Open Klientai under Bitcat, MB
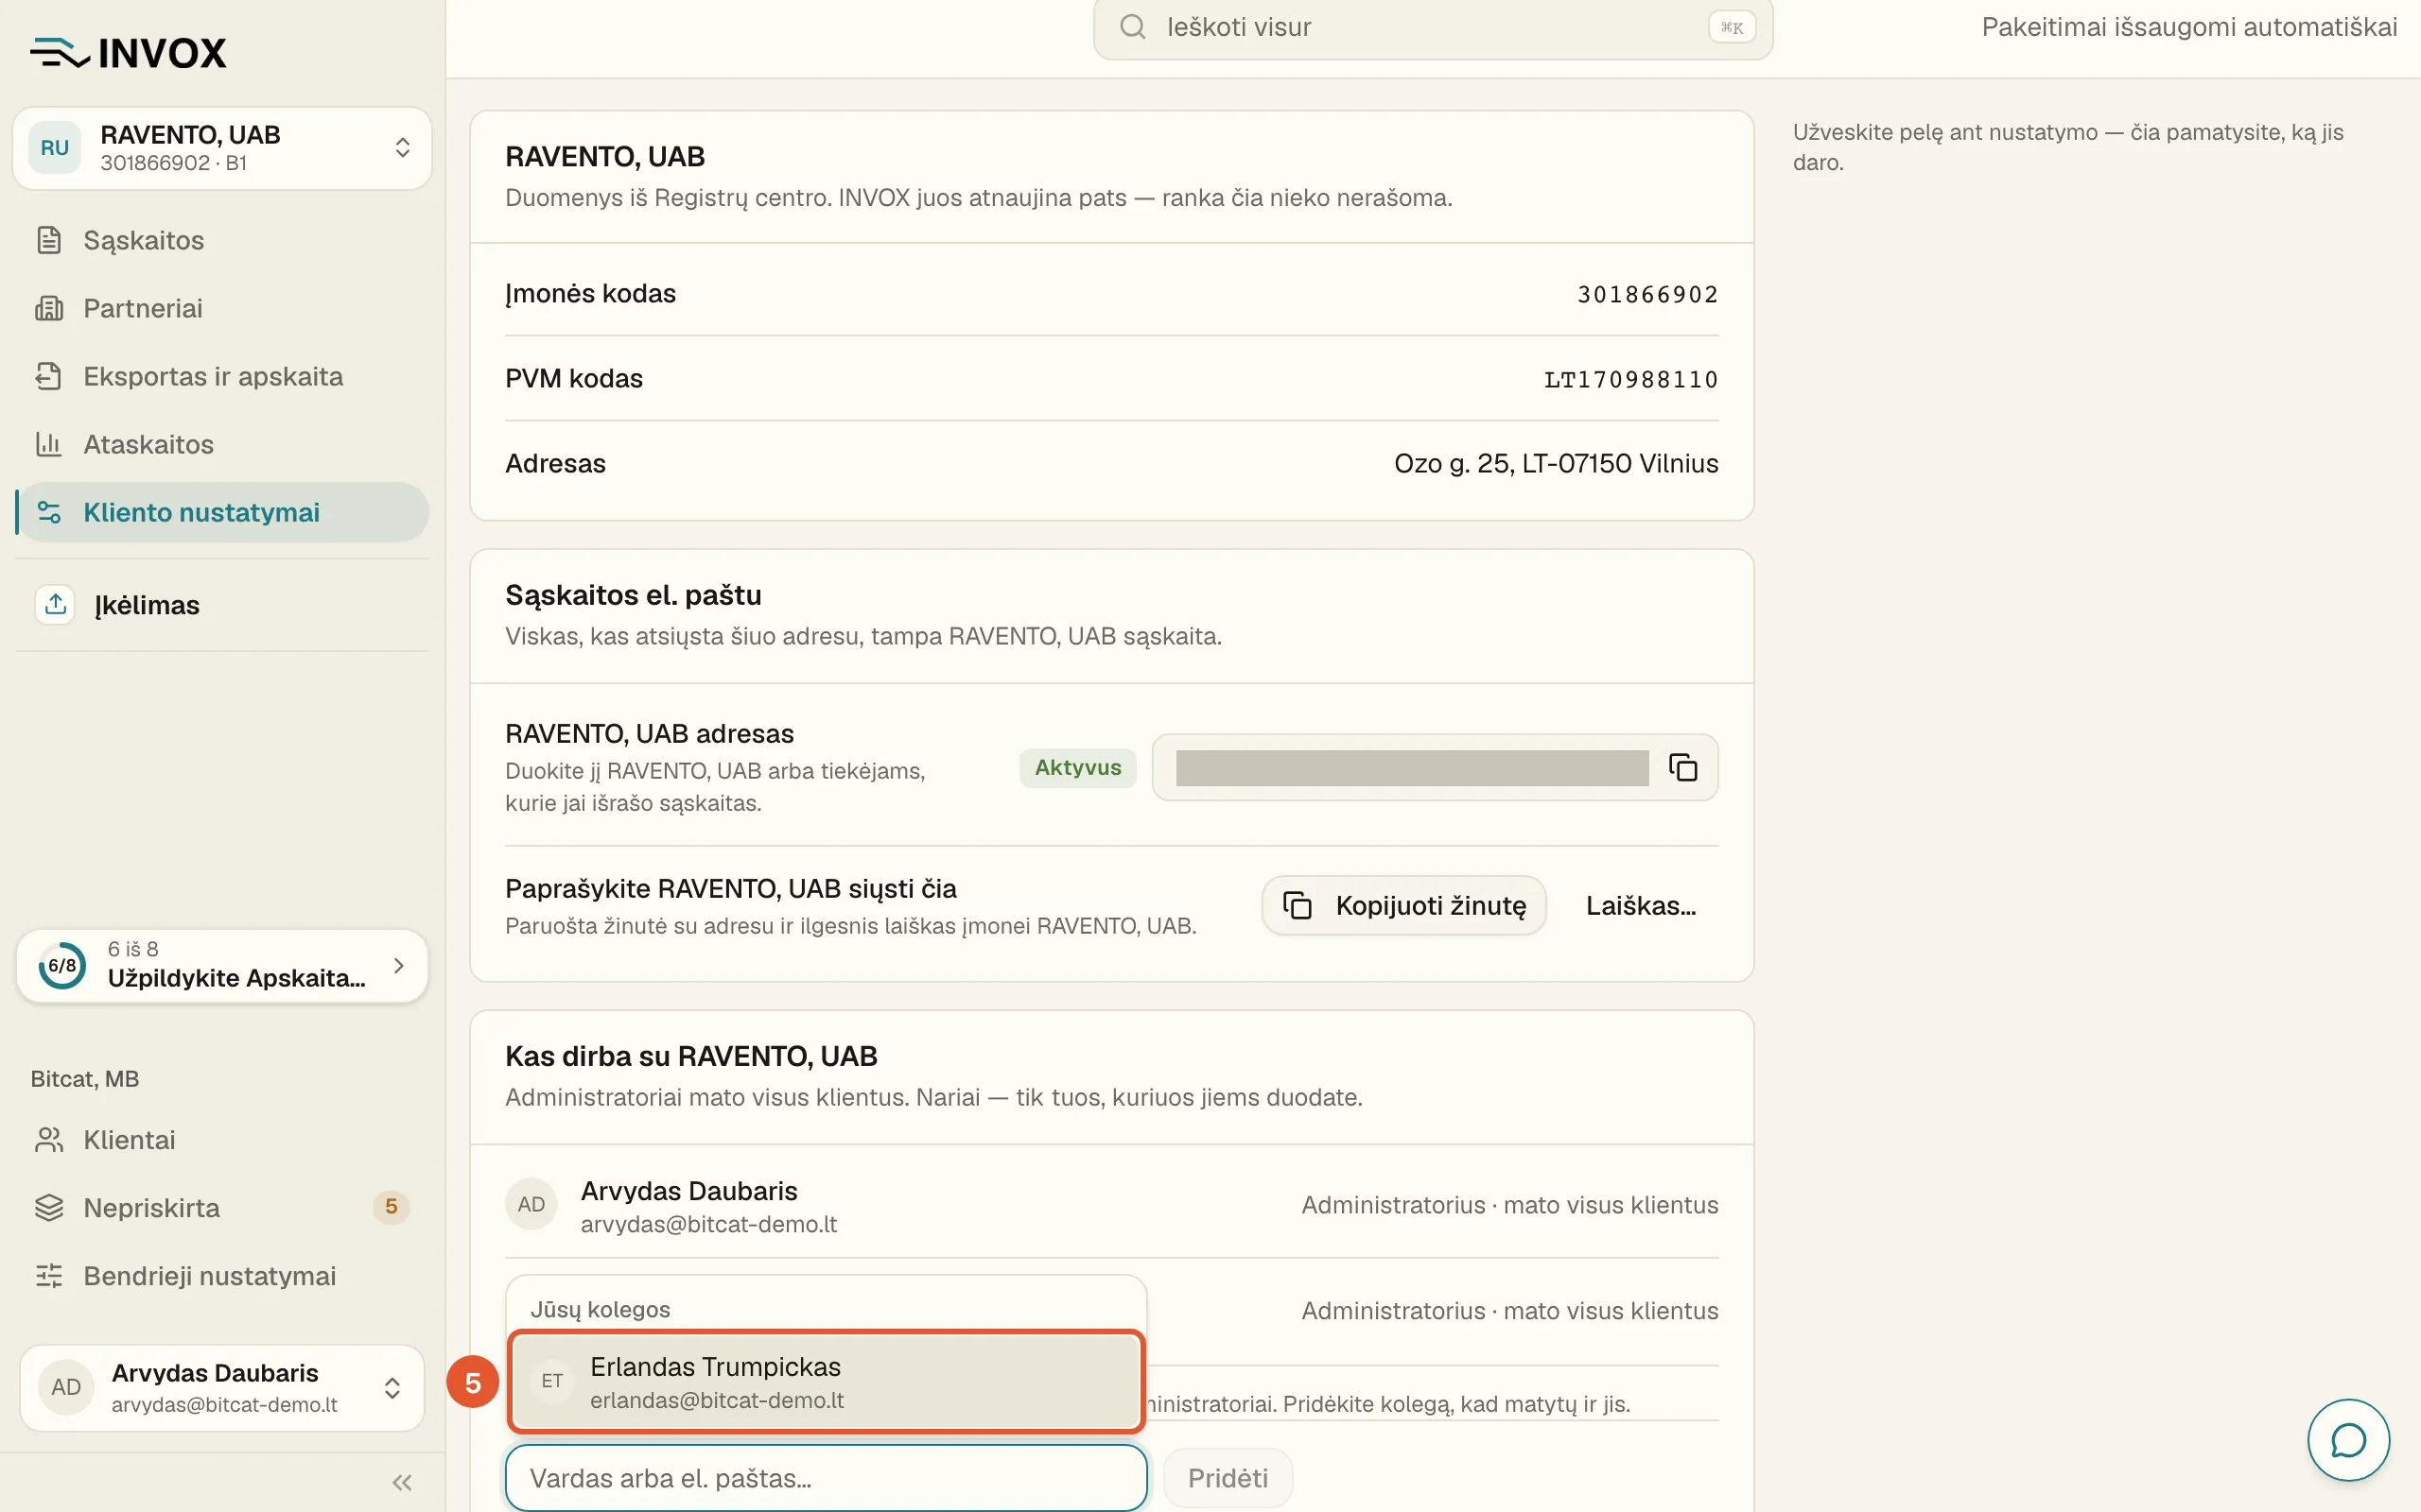The image size is (2421, 1512). coord(222,1140)
